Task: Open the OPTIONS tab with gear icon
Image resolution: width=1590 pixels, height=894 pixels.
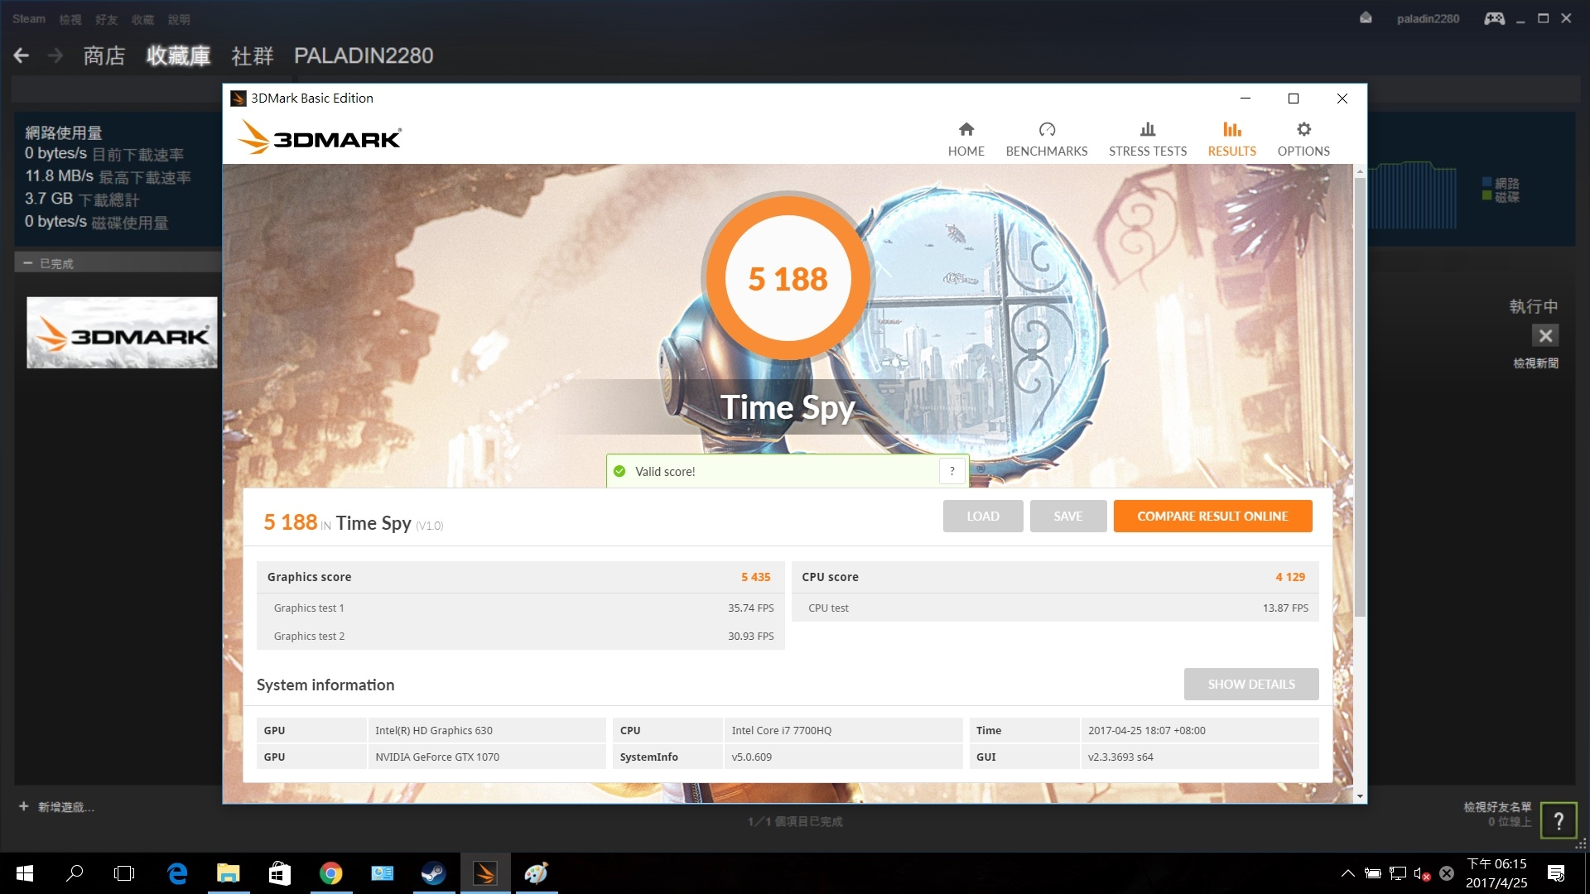Action: 1303,140
